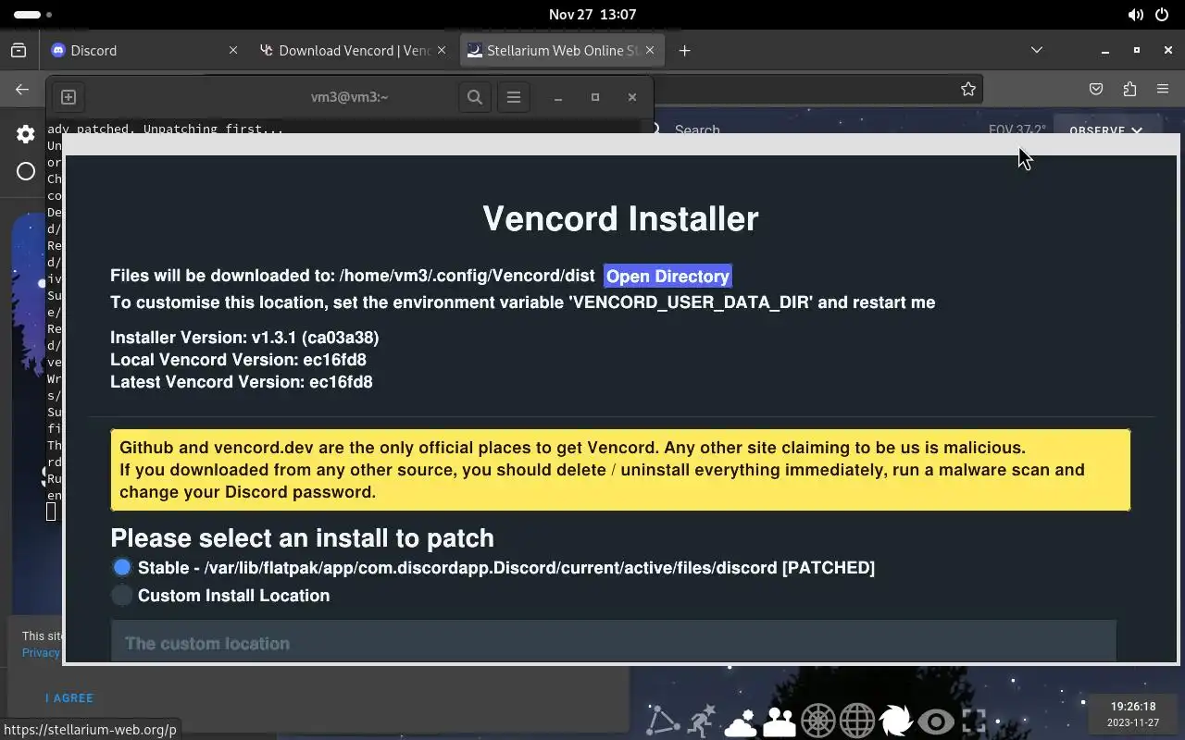Open the clock showing Nov 27 13:07
This screenshot has height=740, width=1185.
click(592, 15)
